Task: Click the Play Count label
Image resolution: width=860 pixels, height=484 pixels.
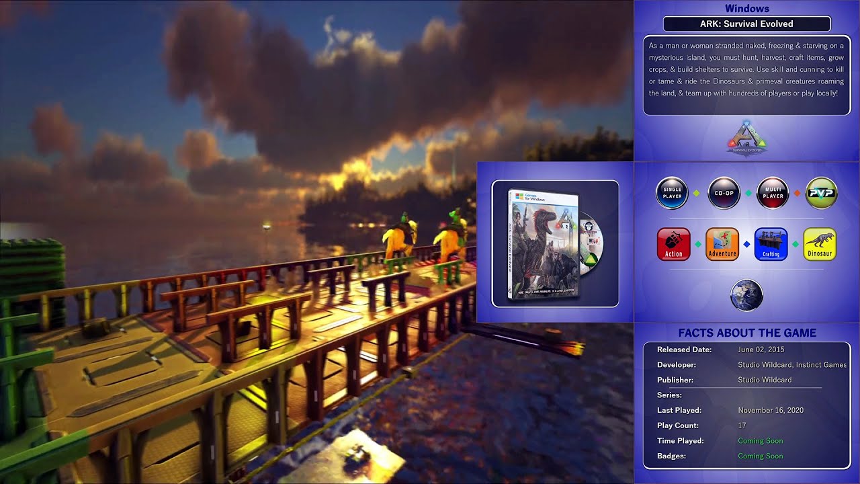Action: (678, 426)
